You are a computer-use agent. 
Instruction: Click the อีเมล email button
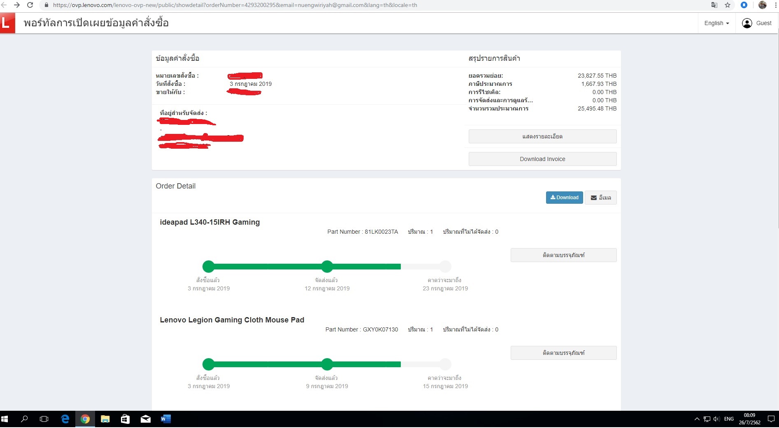point(600,198)
